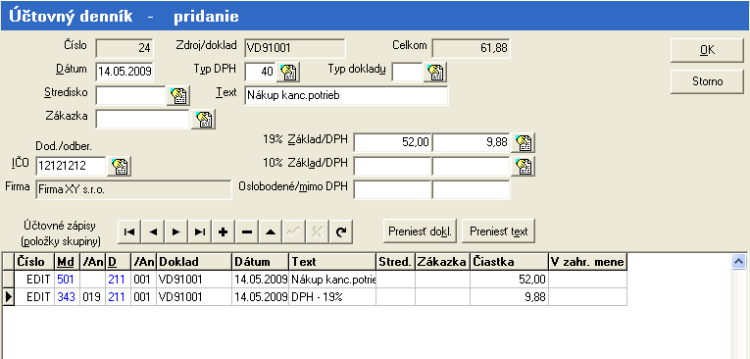
Task: Select D account 211 in 501 row
Action: (x=119, y=280)
